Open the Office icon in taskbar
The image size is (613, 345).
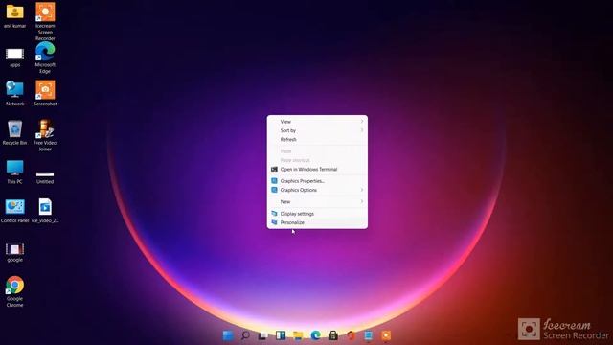(352, 335)
